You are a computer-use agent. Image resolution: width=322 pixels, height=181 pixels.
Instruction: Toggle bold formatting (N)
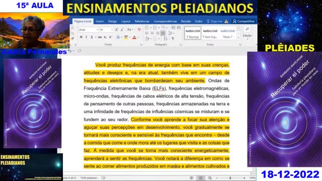81,37
